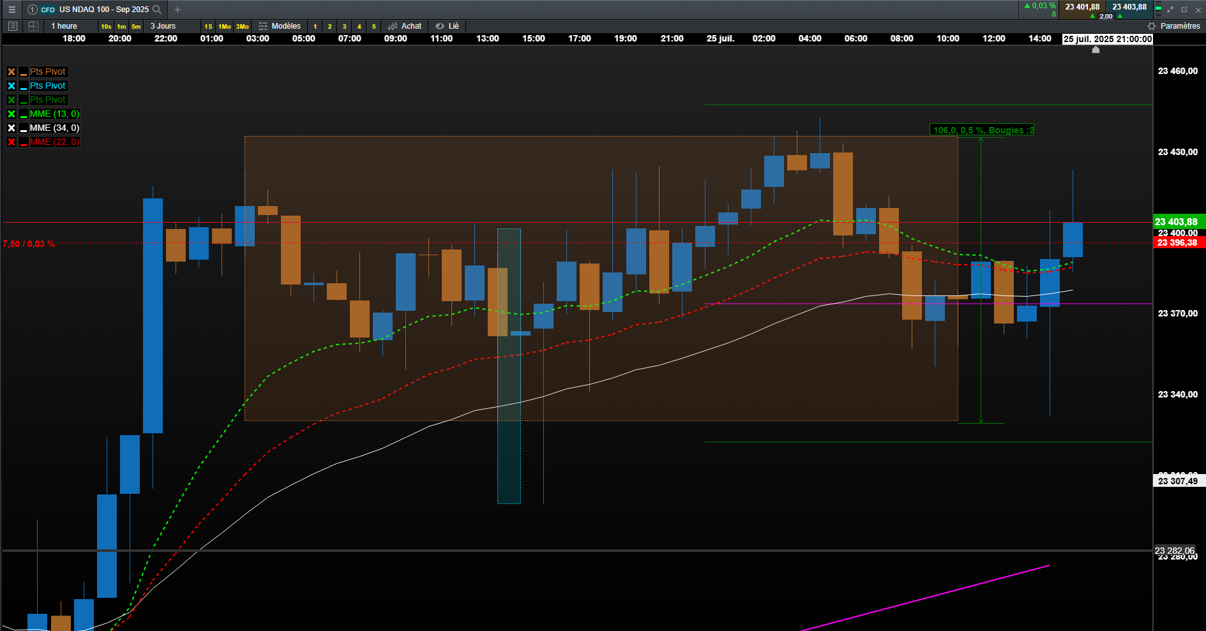
Task: Click the Achat trading button
Action: click(x=405, y=26)
